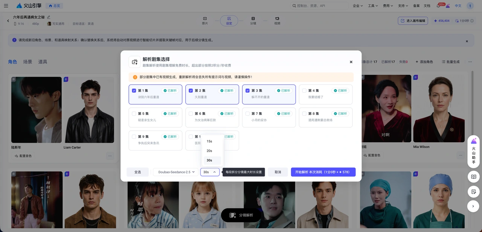Open the more options under Mia Wilson
Screen dimensions: 482x232
461,155
